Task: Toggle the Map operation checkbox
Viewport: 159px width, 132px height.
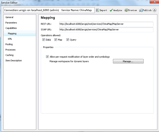Action: [56, 40]
